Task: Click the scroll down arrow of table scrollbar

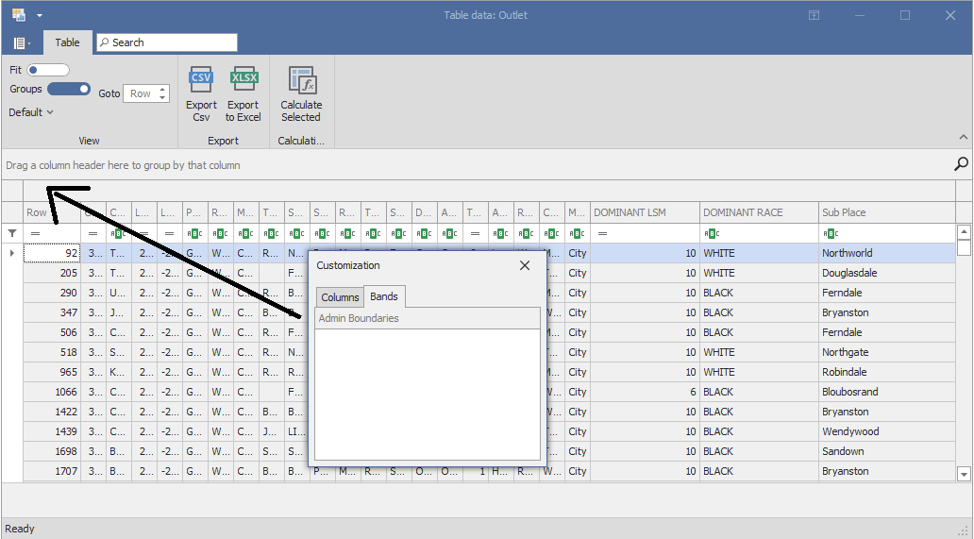Action: (x=964, y=474)
